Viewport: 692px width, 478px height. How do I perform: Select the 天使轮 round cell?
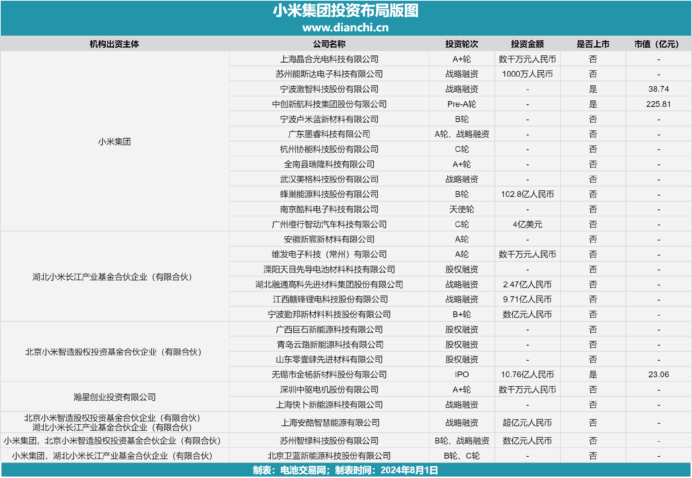click(x=462, y=209)
